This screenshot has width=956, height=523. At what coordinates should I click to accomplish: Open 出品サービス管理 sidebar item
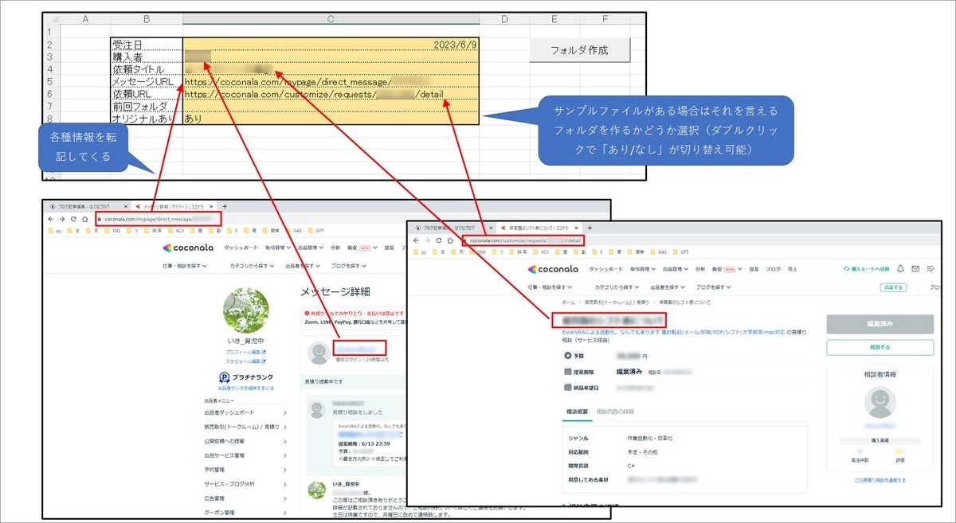click(x=246, y=455)
